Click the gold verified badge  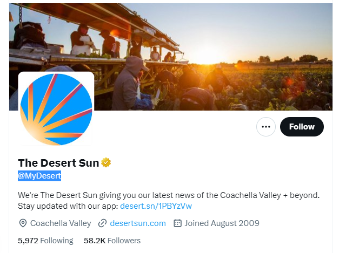[107, 162]
